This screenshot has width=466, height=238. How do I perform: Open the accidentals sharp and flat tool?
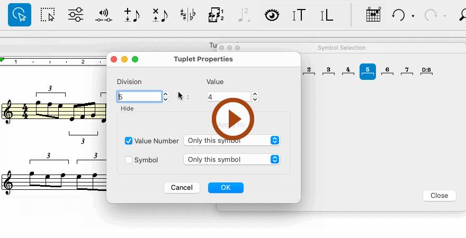(x=188, y=15)
